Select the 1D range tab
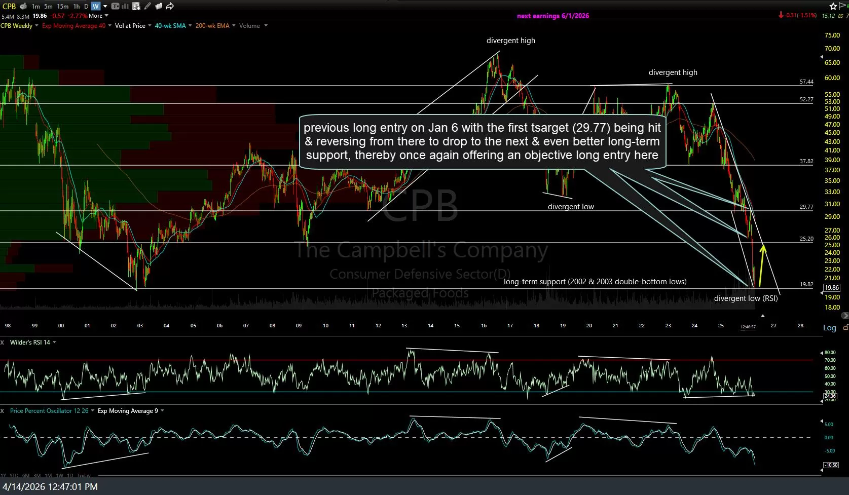Screen dimensions: 849x495 pos(70,476)
